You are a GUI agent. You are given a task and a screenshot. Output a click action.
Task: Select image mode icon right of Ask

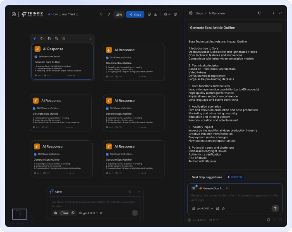(73, 213)
